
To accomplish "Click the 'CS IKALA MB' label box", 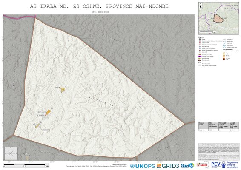I will (41, 115).
